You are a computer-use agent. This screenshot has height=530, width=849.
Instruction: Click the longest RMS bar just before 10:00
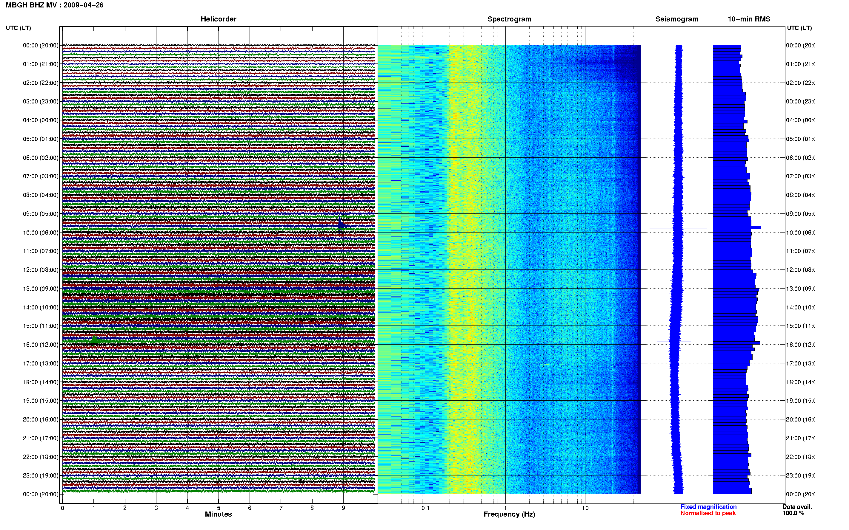point(737,227)
